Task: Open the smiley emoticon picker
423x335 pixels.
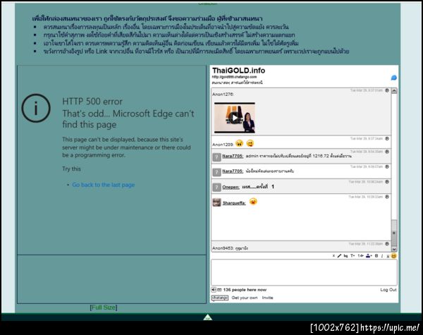Action: coord(393,255)
